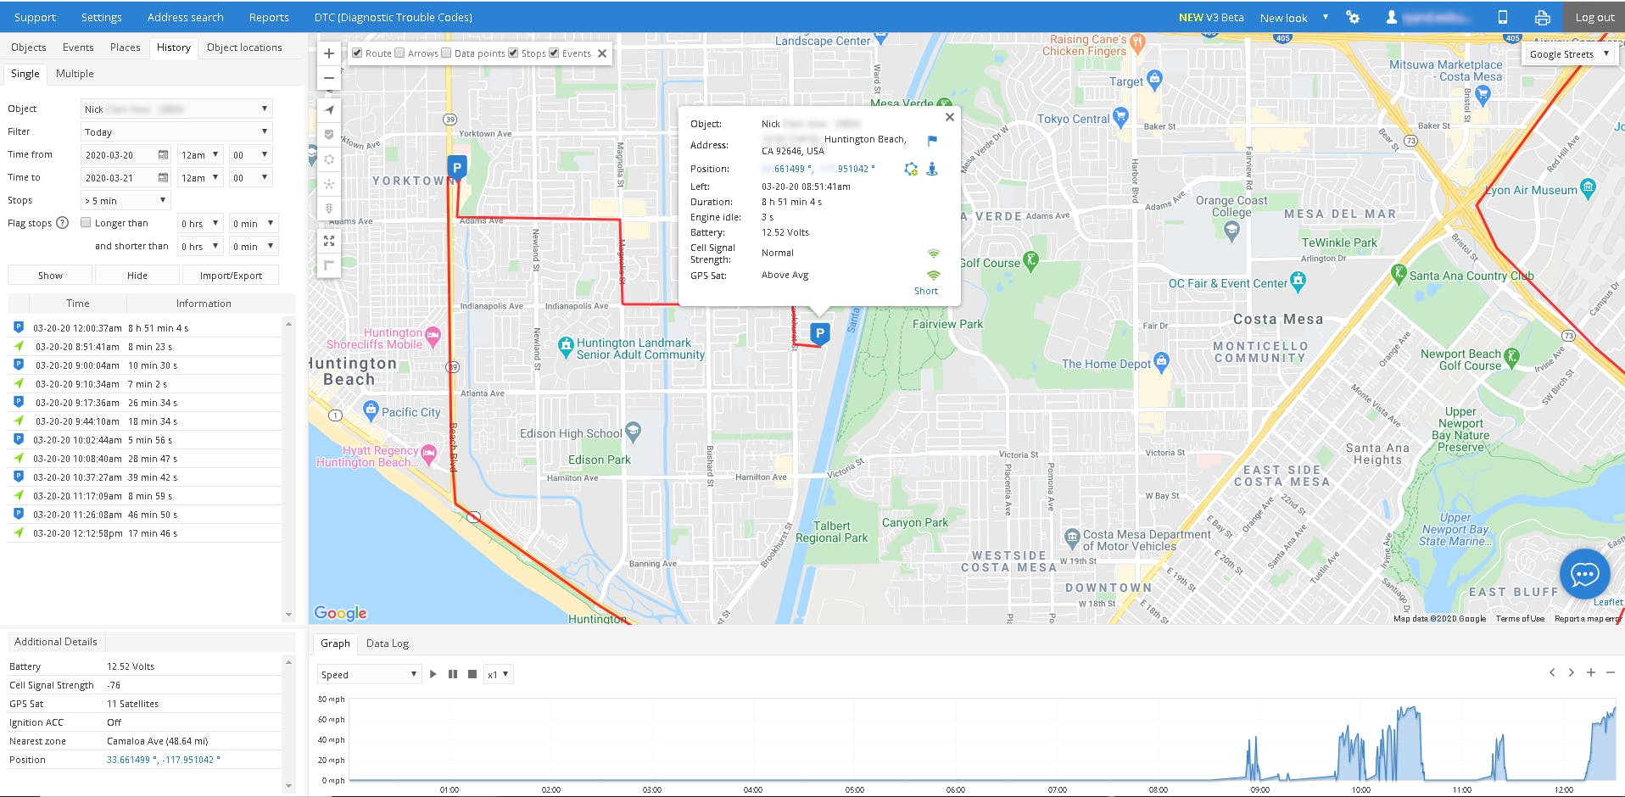Image resolution: width=1625 pixels, height=797 pixels.
Task: Check the Longer than flag stops option
Action: (86, 222)
